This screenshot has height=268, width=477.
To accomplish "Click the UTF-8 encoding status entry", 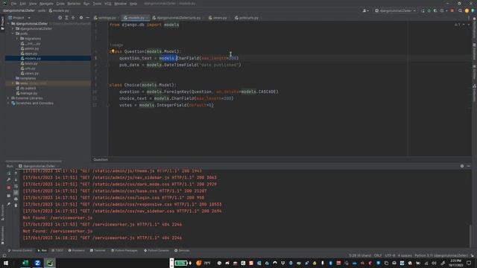I will coord(390,255).
